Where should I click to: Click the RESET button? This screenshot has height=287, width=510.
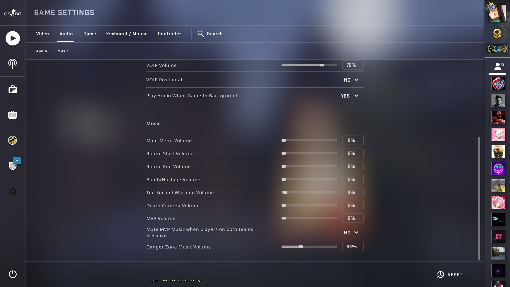450,275
